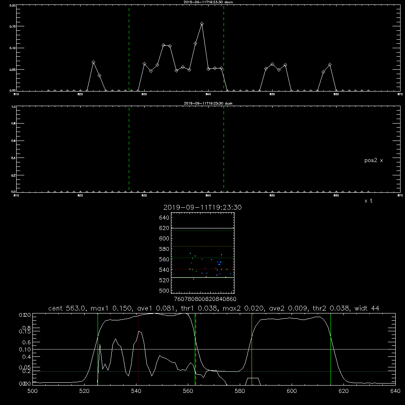Click the '600' x-axis label of bottom plot
This screenshot has height=405, width=405.
click(x=292, y=391)
